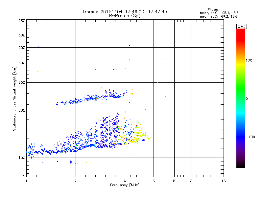Image resolution: width=263 pixels, height=197 pixels.
Task: Click the 'Frequency [MHz]' axis label
Action: pos(125,185)
